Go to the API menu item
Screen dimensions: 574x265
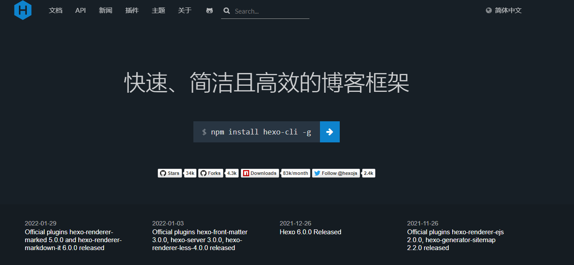click(x=80, y=11)
